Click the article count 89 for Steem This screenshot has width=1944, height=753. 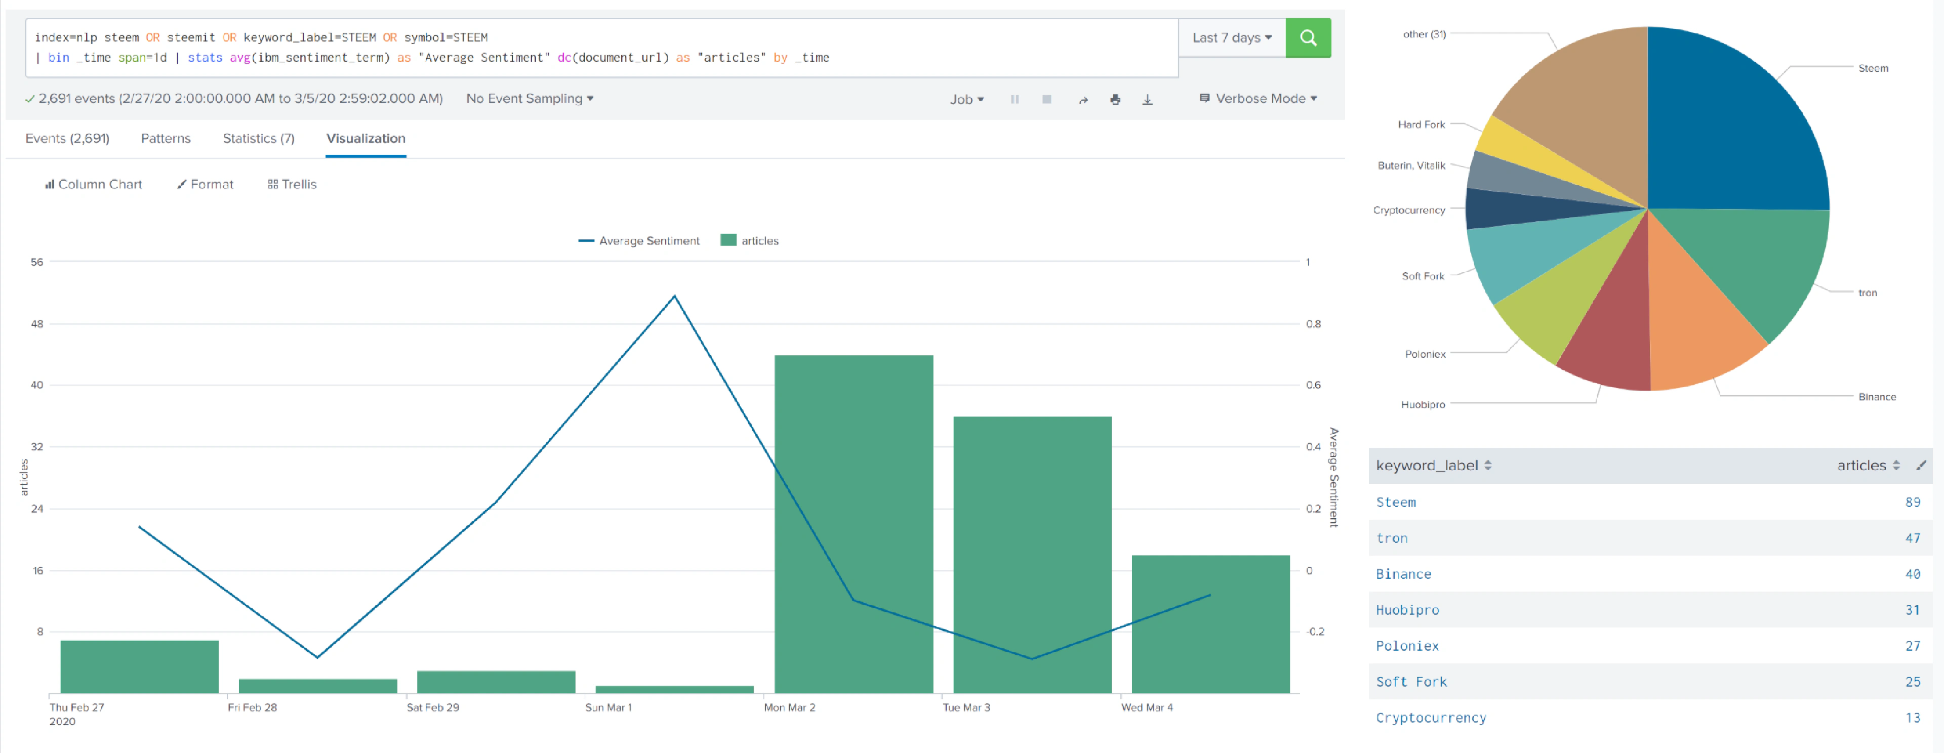1912,503
